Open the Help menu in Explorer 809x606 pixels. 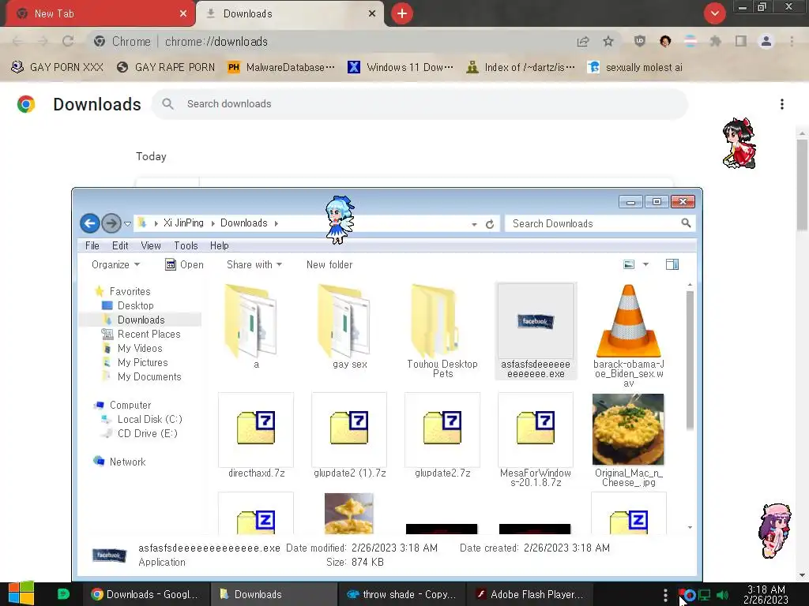pos(220,246)
